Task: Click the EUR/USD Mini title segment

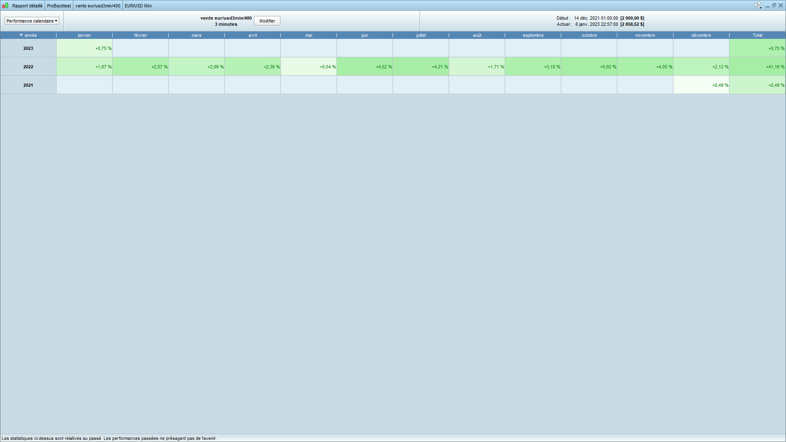Action: [x=138, y=6]
